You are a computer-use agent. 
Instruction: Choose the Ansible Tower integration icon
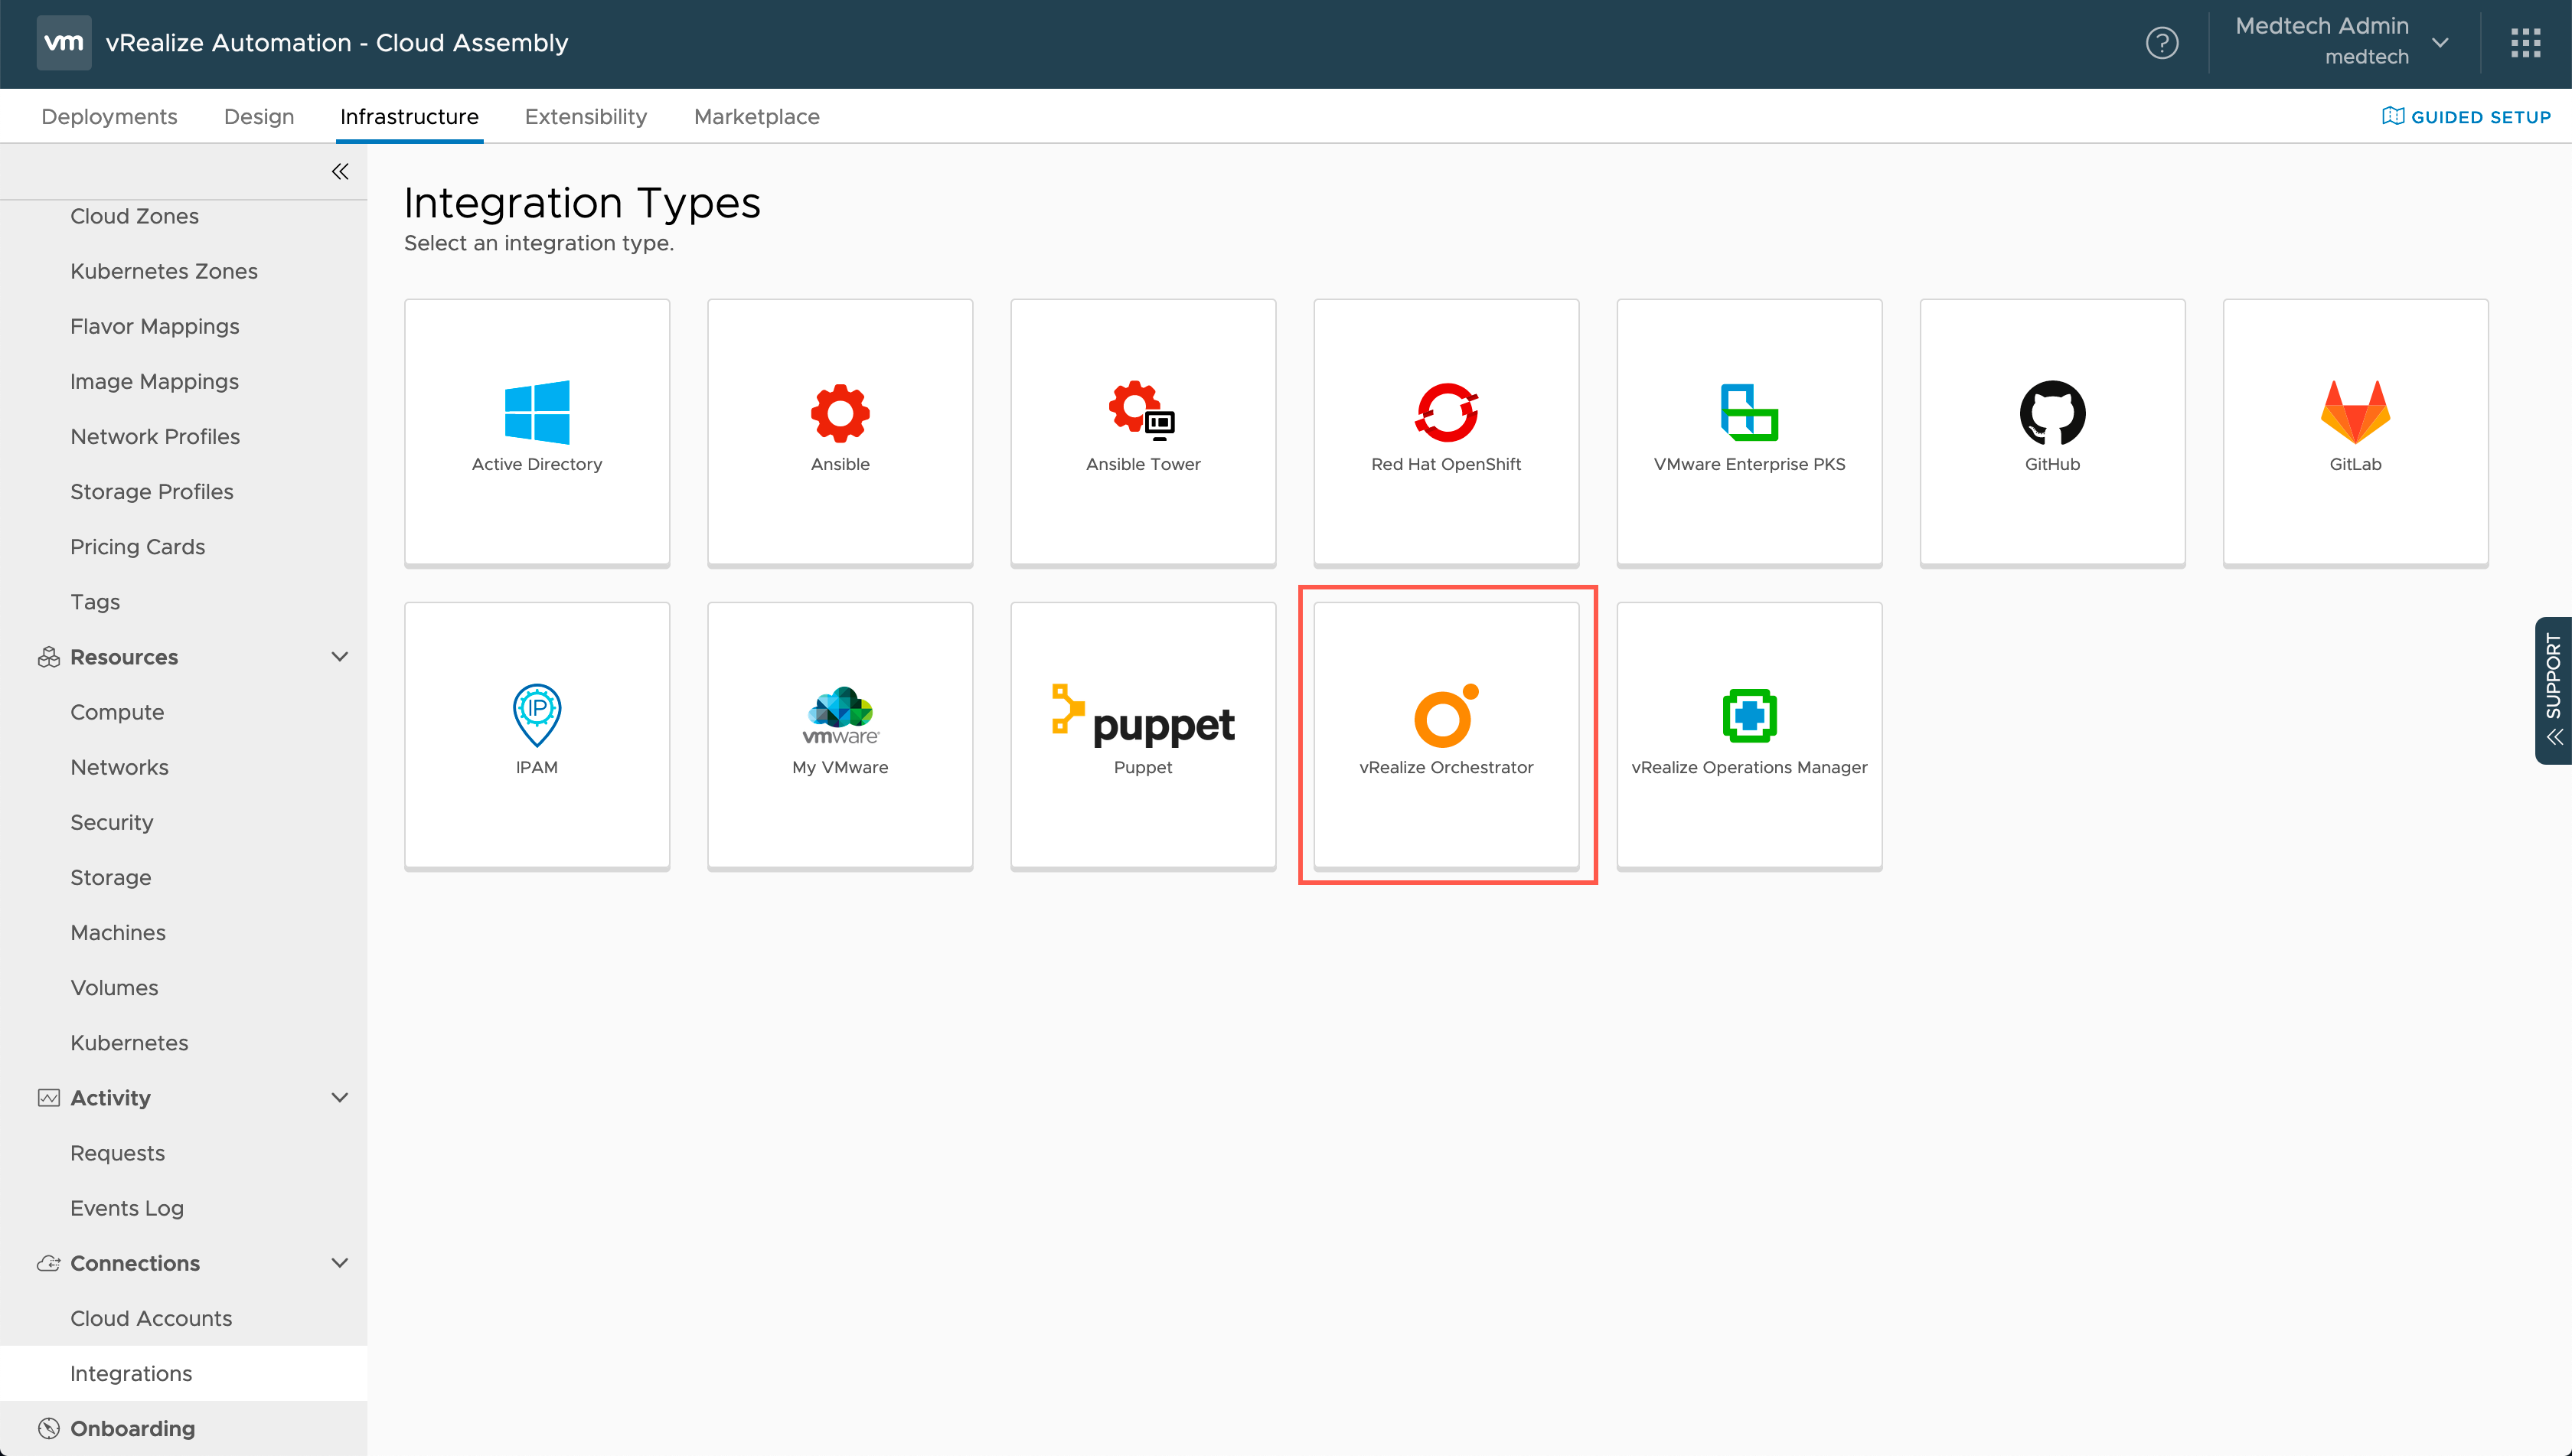coord(1142,412)
